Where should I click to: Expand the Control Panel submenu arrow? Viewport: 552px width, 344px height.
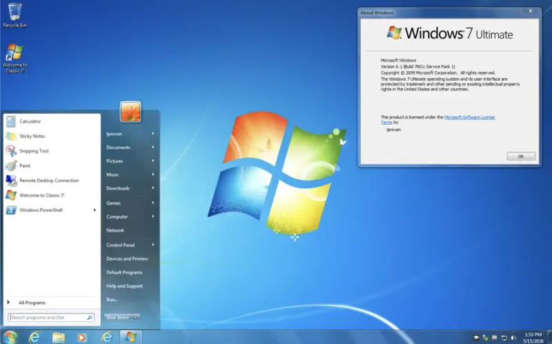153,245
